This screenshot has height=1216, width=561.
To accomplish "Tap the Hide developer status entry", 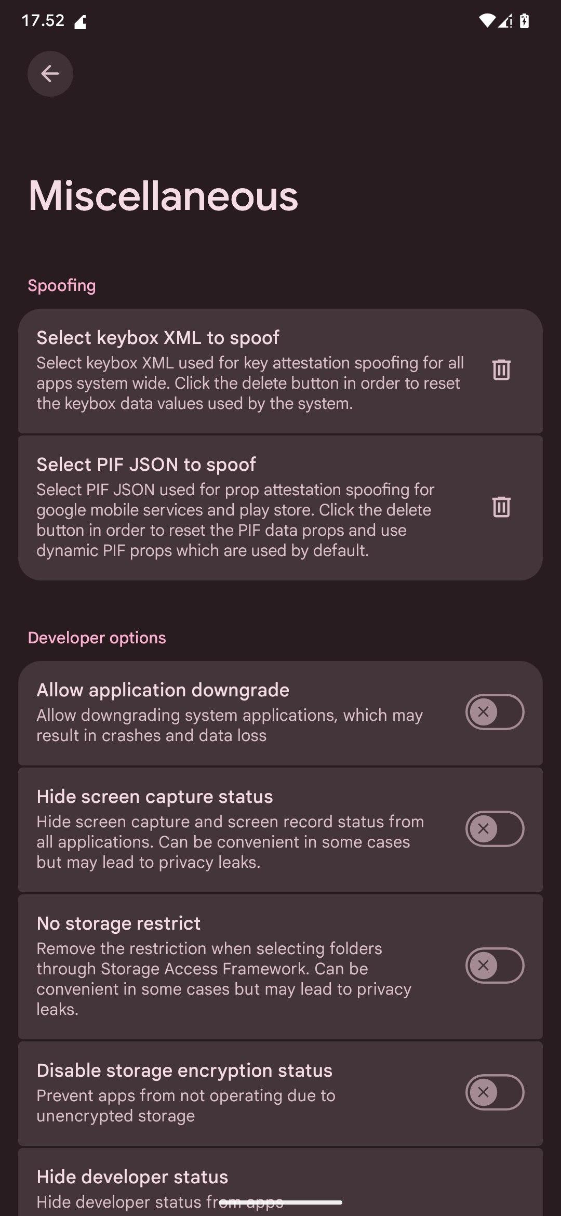I will click(132, 1177).
